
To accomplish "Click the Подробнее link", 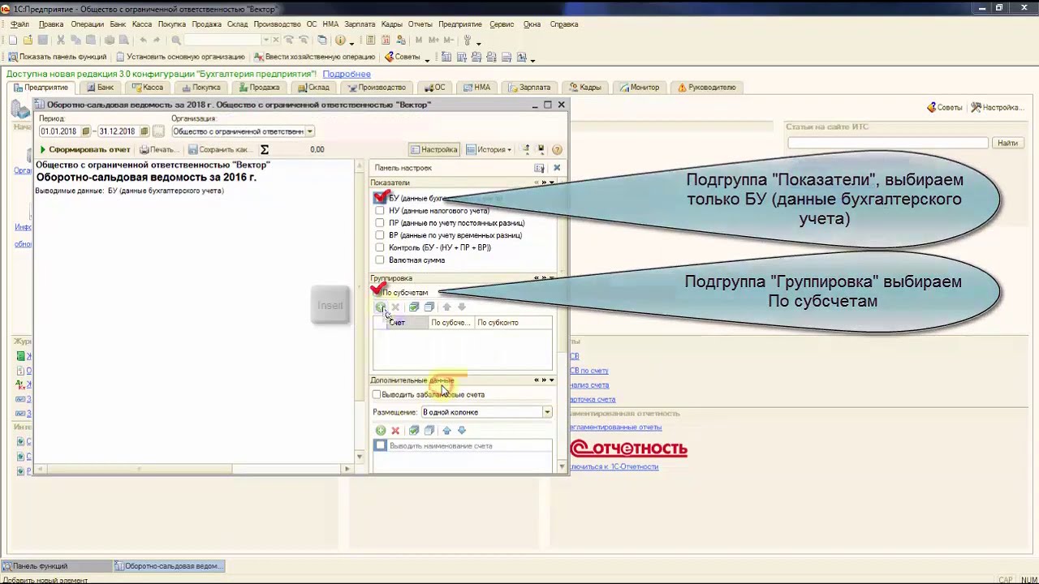I will pos(347,74).
